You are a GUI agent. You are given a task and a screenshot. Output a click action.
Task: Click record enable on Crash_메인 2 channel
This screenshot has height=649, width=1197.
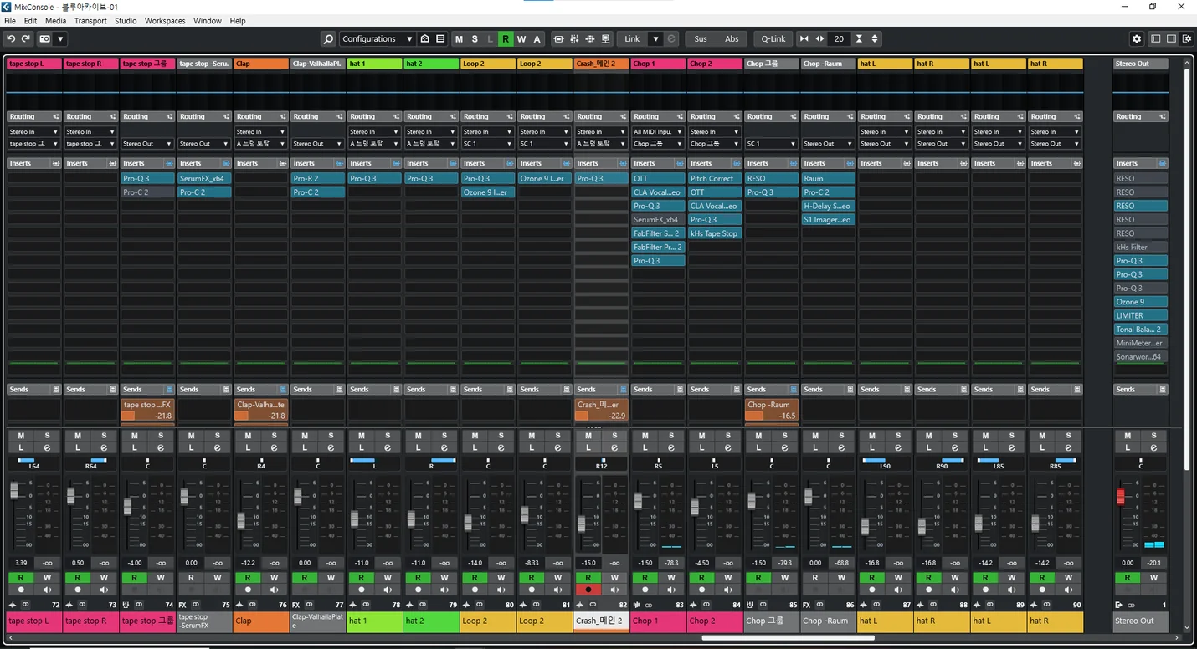pos(588,590)
